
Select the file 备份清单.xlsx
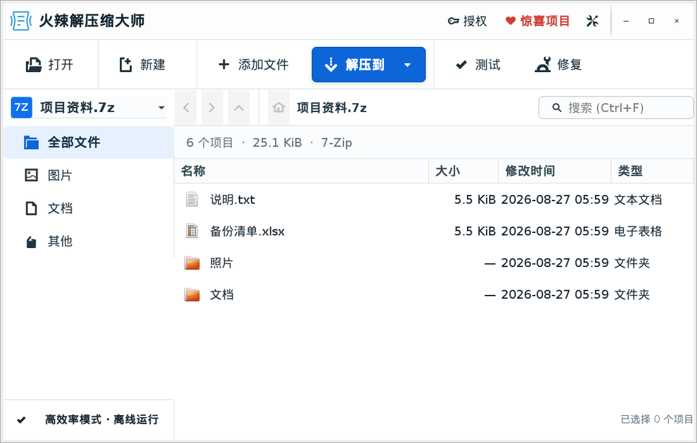click(x=434, y=231)
